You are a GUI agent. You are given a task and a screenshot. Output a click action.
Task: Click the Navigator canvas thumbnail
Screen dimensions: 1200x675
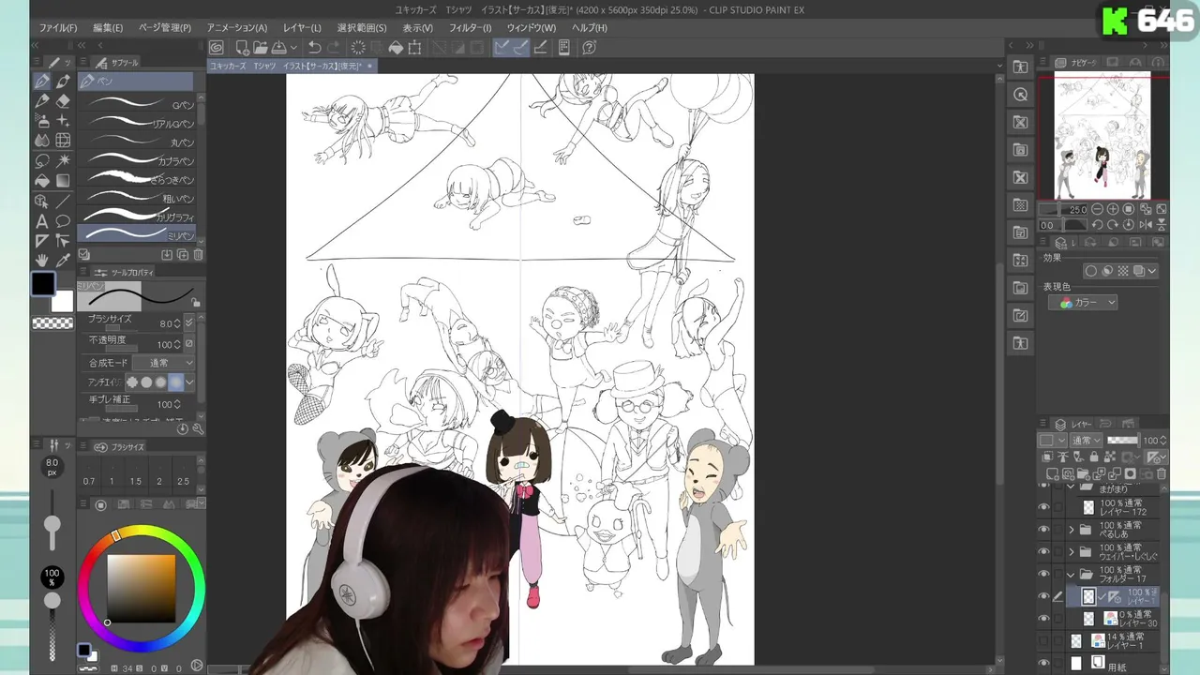click(1102, 136)
